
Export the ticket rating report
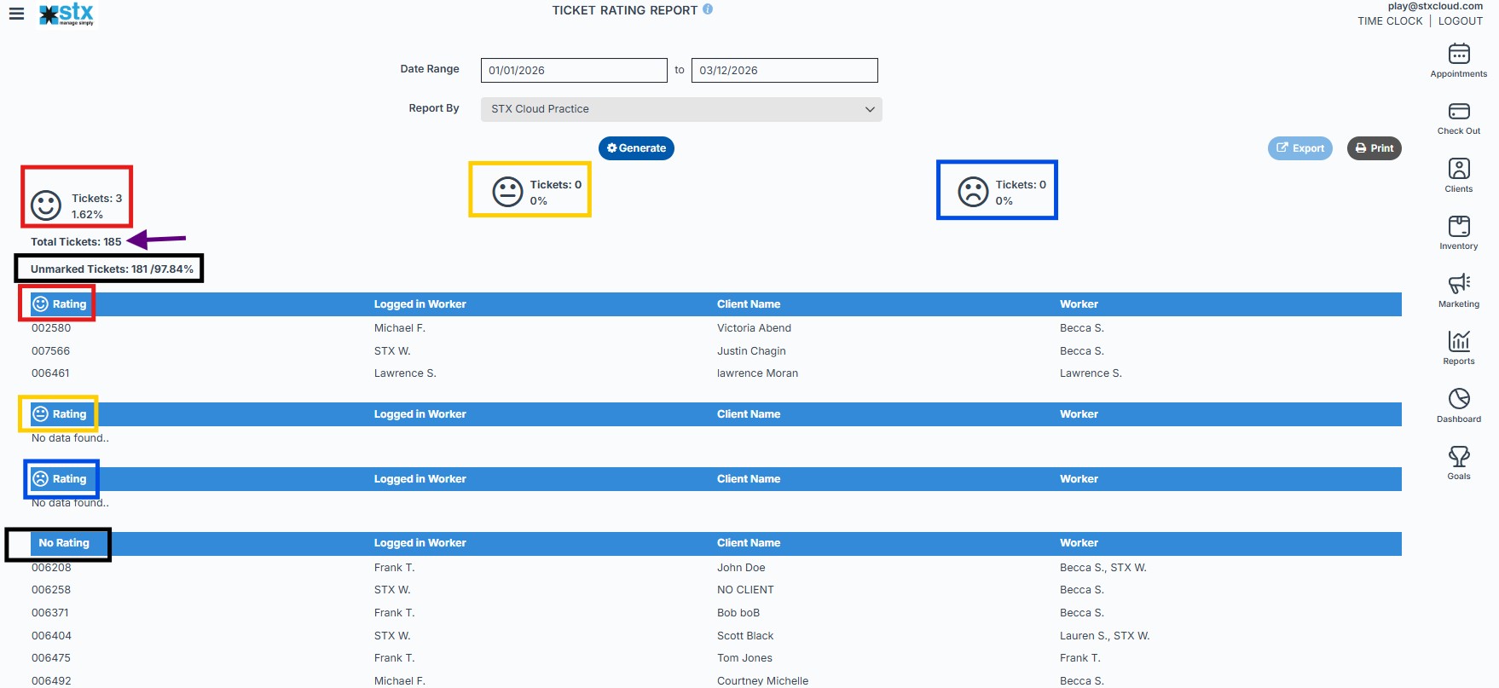click(x=1299, y=148)
